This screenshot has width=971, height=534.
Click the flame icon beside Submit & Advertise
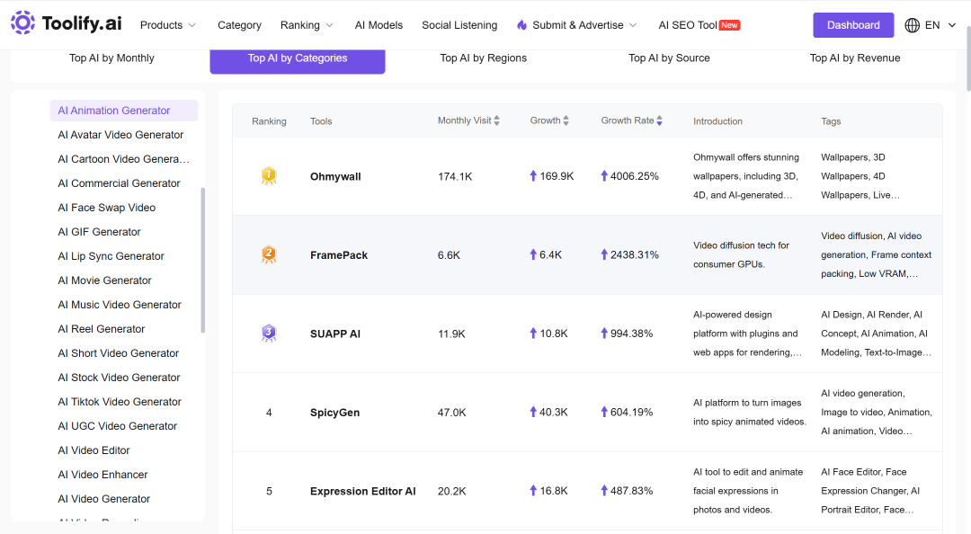point(522,25)
